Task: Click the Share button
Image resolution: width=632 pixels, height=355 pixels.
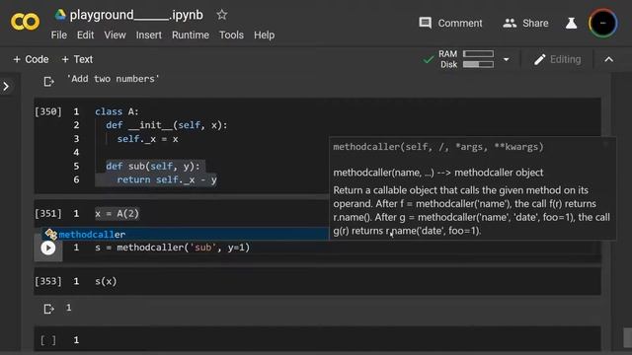Action: (x=525, y=23)
